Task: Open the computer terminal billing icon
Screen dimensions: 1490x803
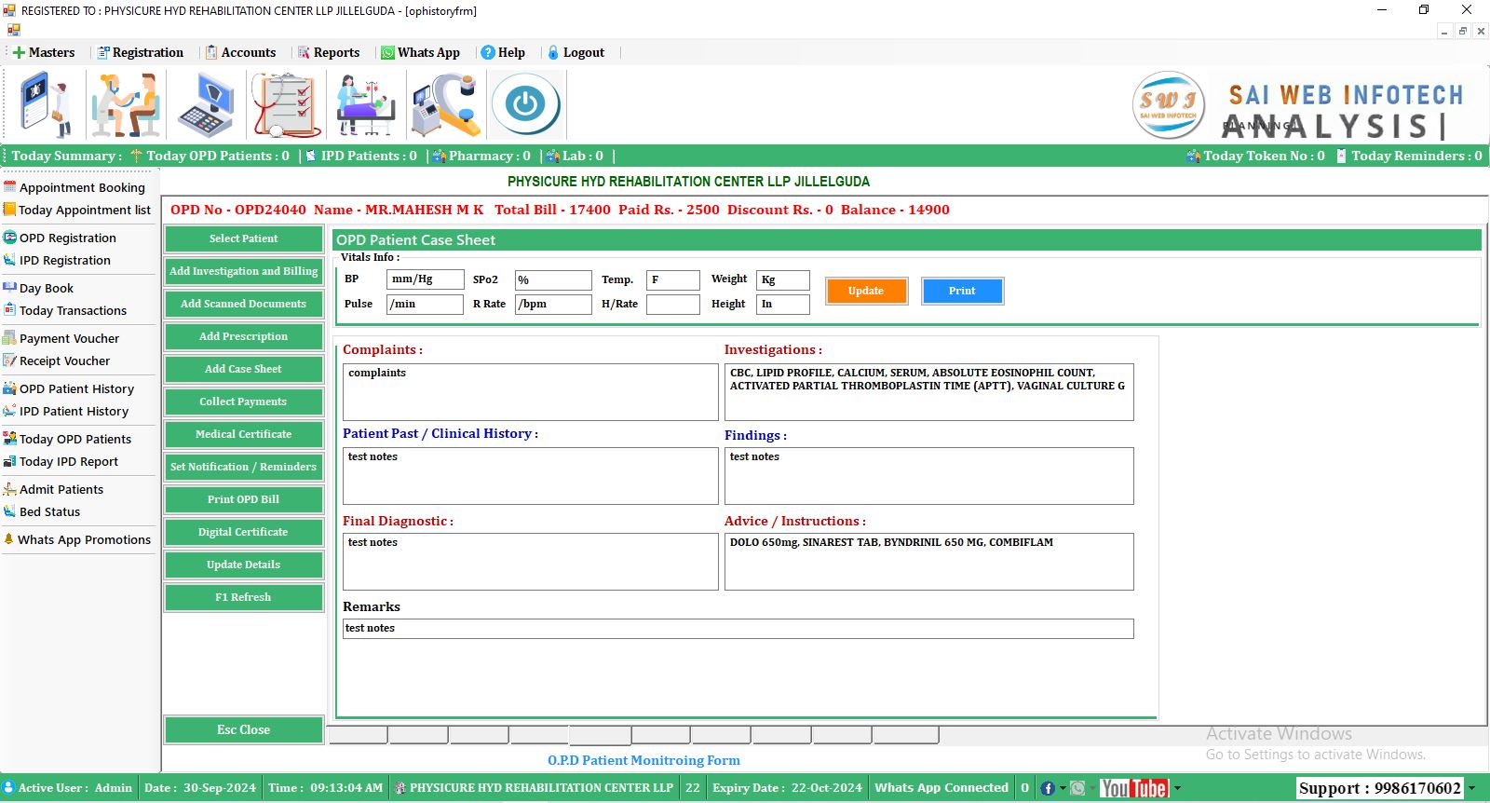Action: [206, 104]
